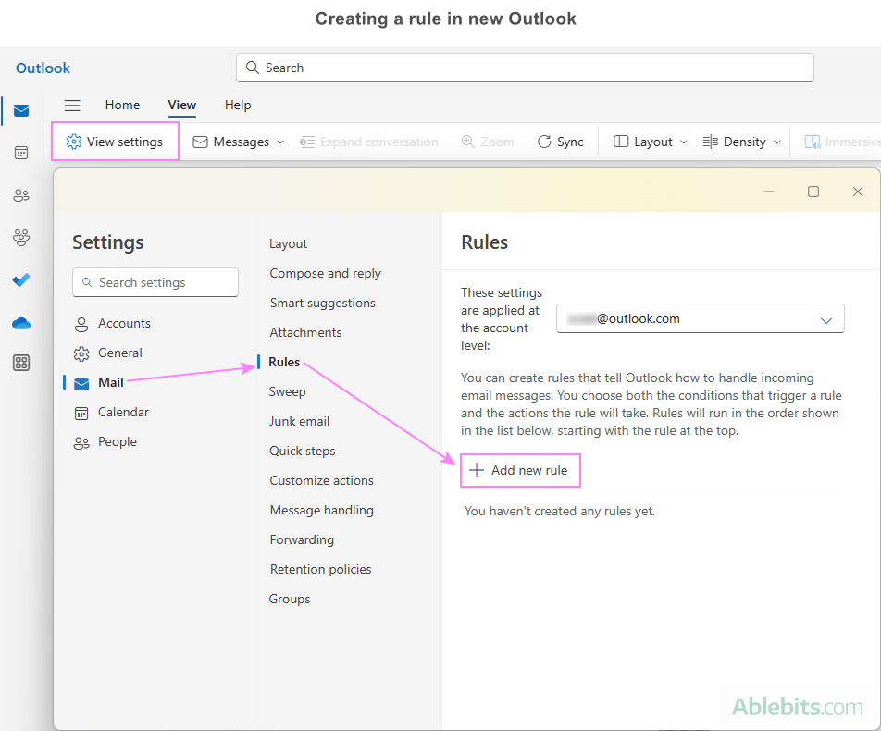Open View settings from the ribbon
This screenshot has height=731, width=881.
(x=114, y=141)
